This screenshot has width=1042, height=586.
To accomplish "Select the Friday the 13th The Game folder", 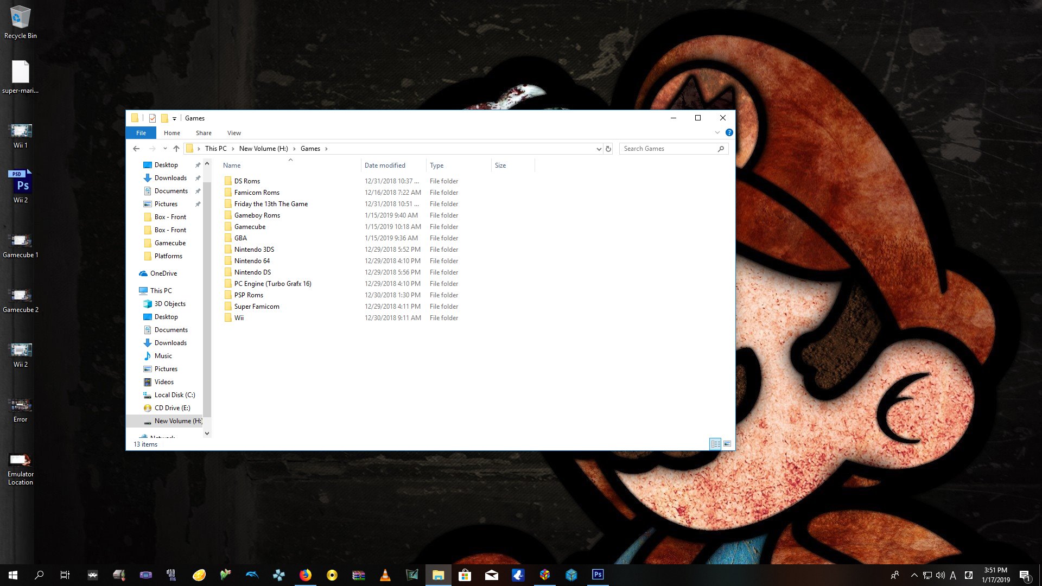I will pos(271,204).
